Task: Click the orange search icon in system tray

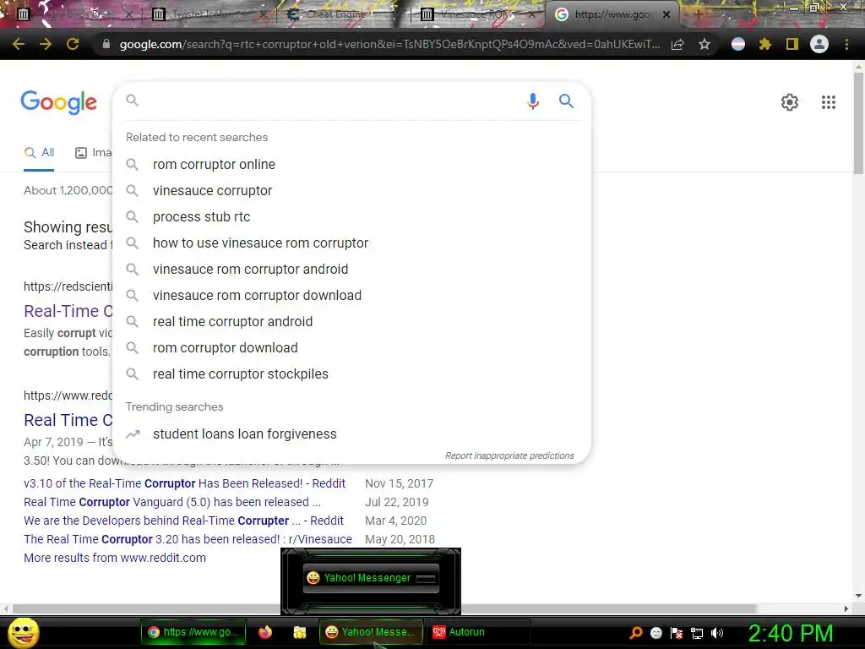Action: [635, 633]
